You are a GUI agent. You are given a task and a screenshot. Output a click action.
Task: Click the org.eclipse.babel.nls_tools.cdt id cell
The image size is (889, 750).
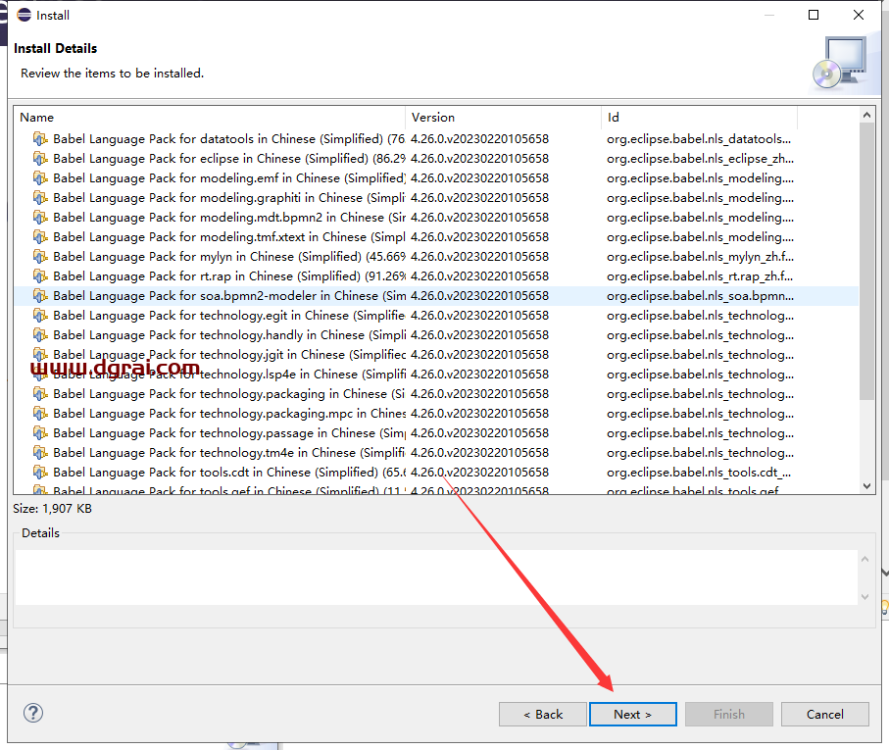click(x=699, y=472)
